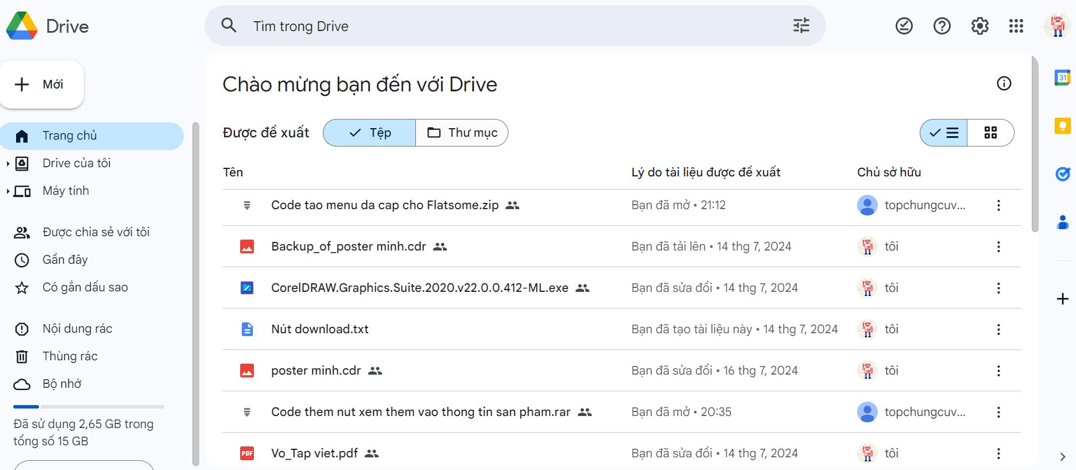
Task: Go to Trang chủ
Action: point(92,136)
